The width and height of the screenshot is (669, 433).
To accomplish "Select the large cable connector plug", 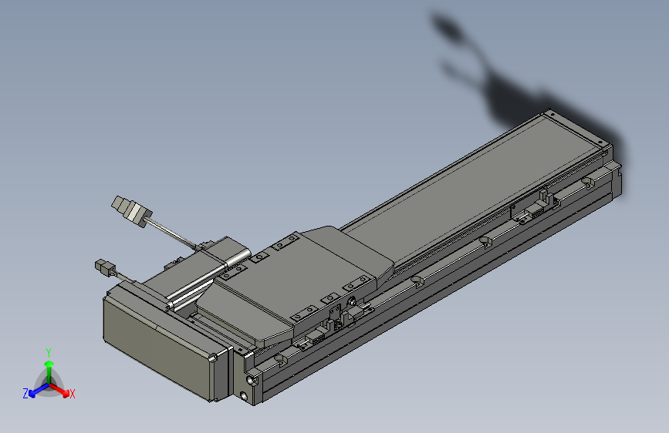I will [x=132, y=211].
